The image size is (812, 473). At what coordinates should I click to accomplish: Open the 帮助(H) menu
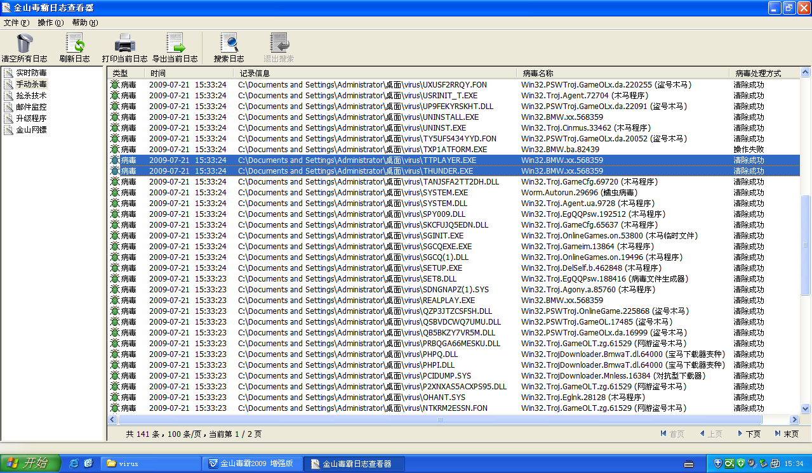point(85,23)
